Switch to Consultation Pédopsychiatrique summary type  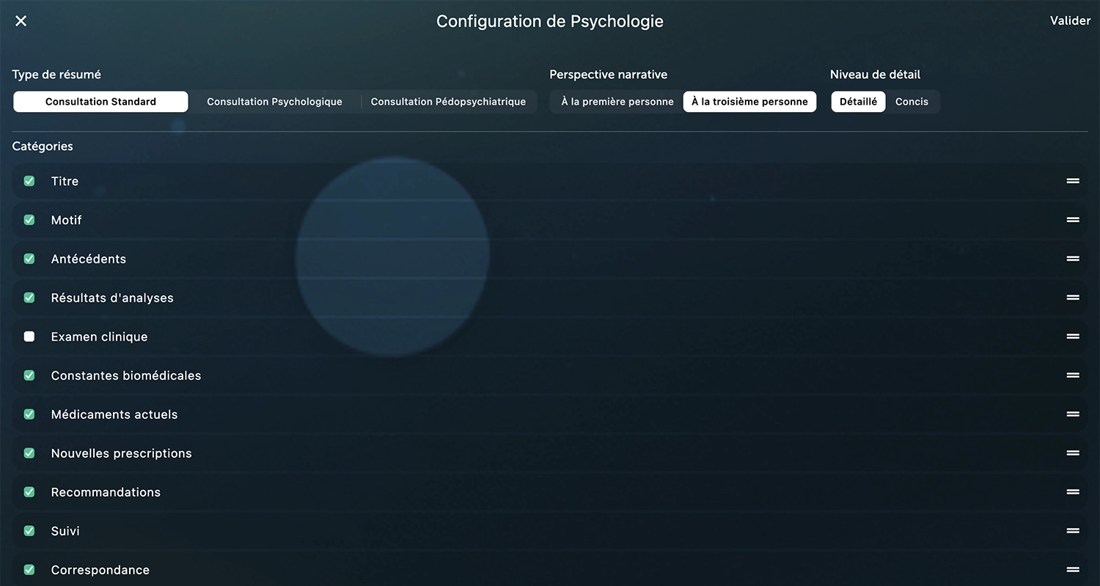[448, 101]
